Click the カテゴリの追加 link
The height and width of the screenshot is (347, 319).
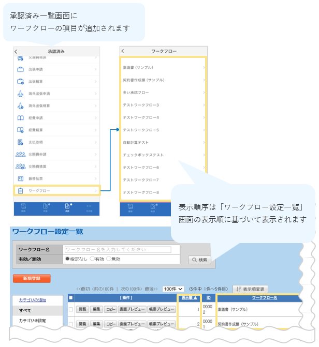coord(32,300)
